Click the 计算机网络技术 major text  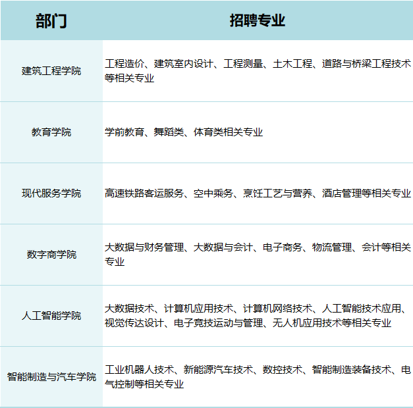[x=277, y=309]
